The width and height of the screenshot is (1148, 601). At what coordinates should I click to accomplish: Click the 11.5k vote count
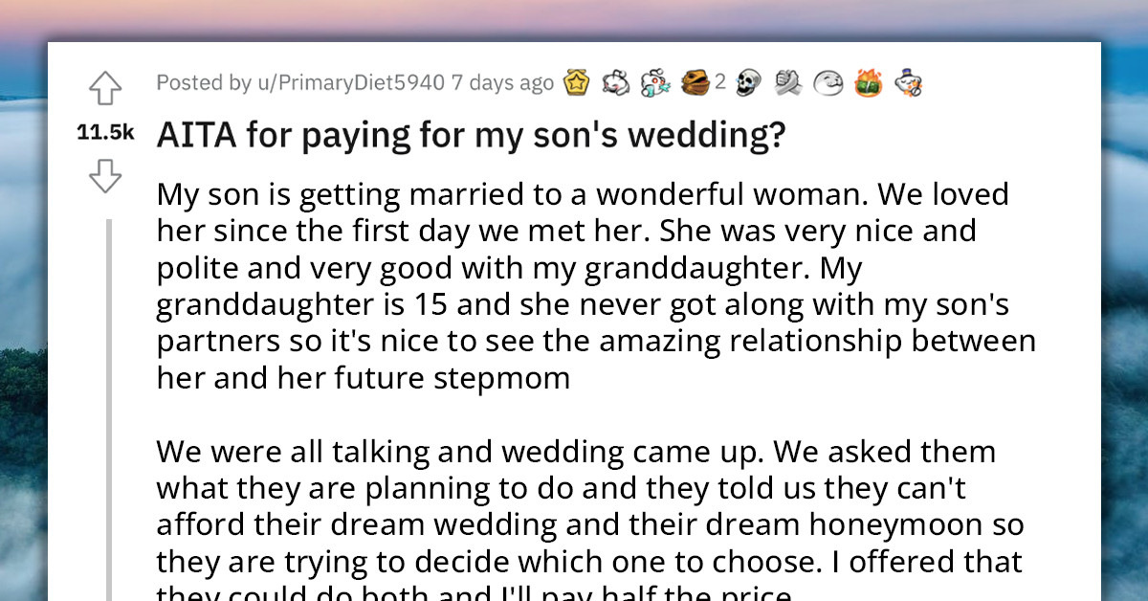tap(105, 133)
